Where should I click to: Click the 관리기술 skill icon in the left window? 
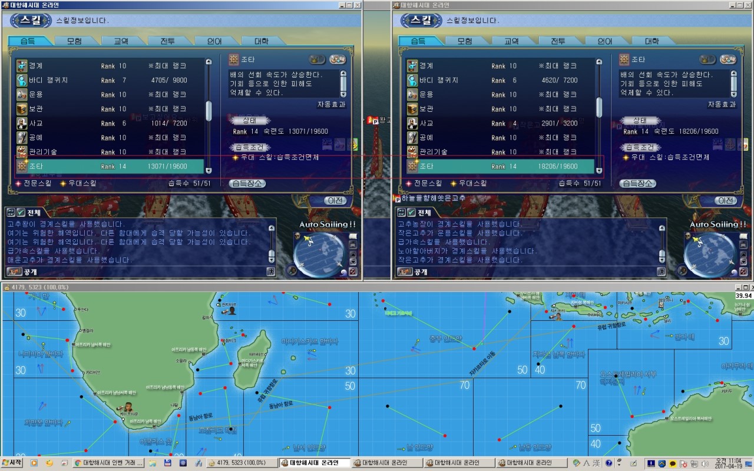click(x=22, y=152)
